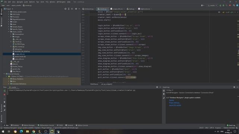Expand the Specific_Figures folder

[9, 29]
